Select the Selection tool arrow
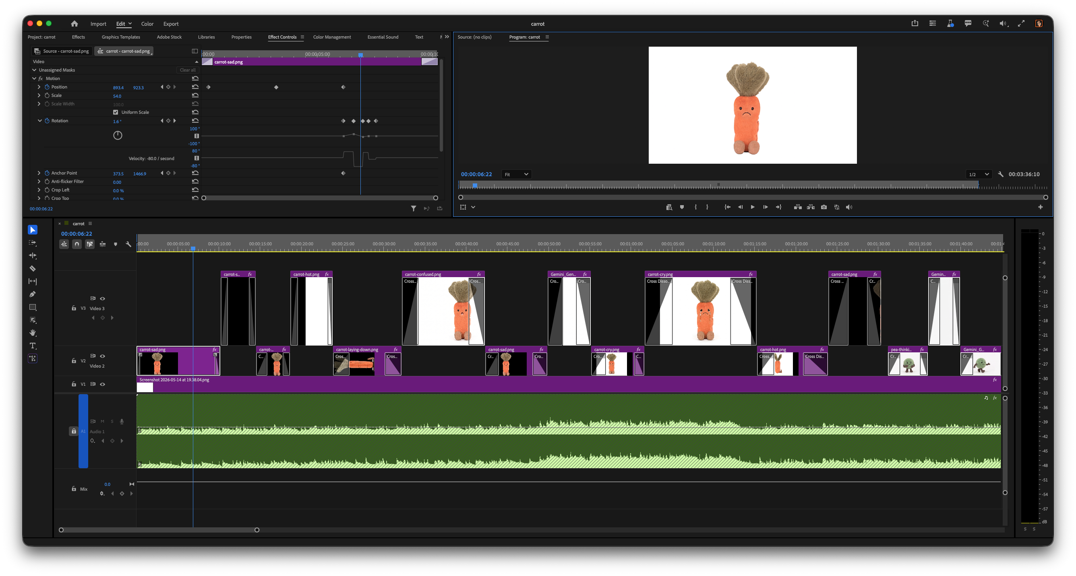Viewport: 1076px width, 576px height. [33, 230]
